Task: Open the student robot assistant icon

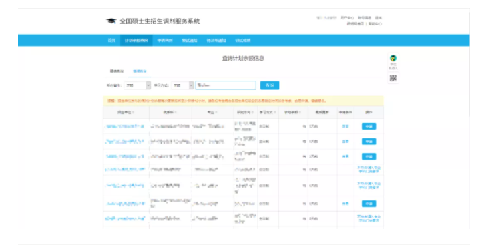Action: pos(393,58)
